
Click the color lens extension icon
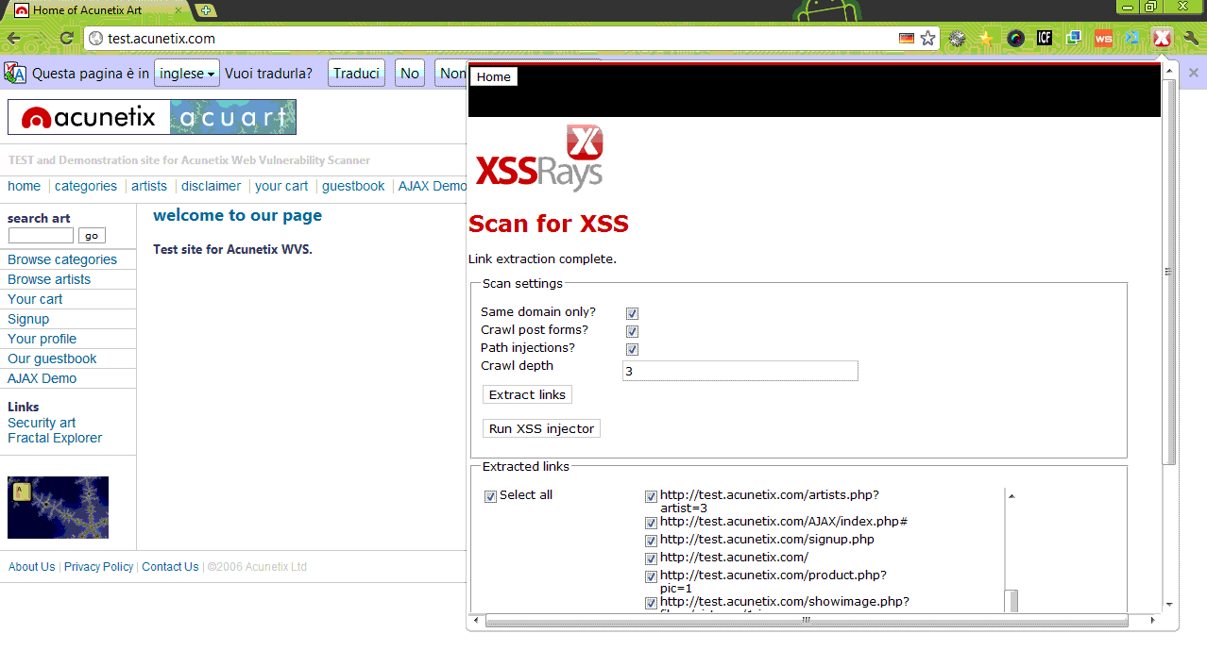(1015, 39)
